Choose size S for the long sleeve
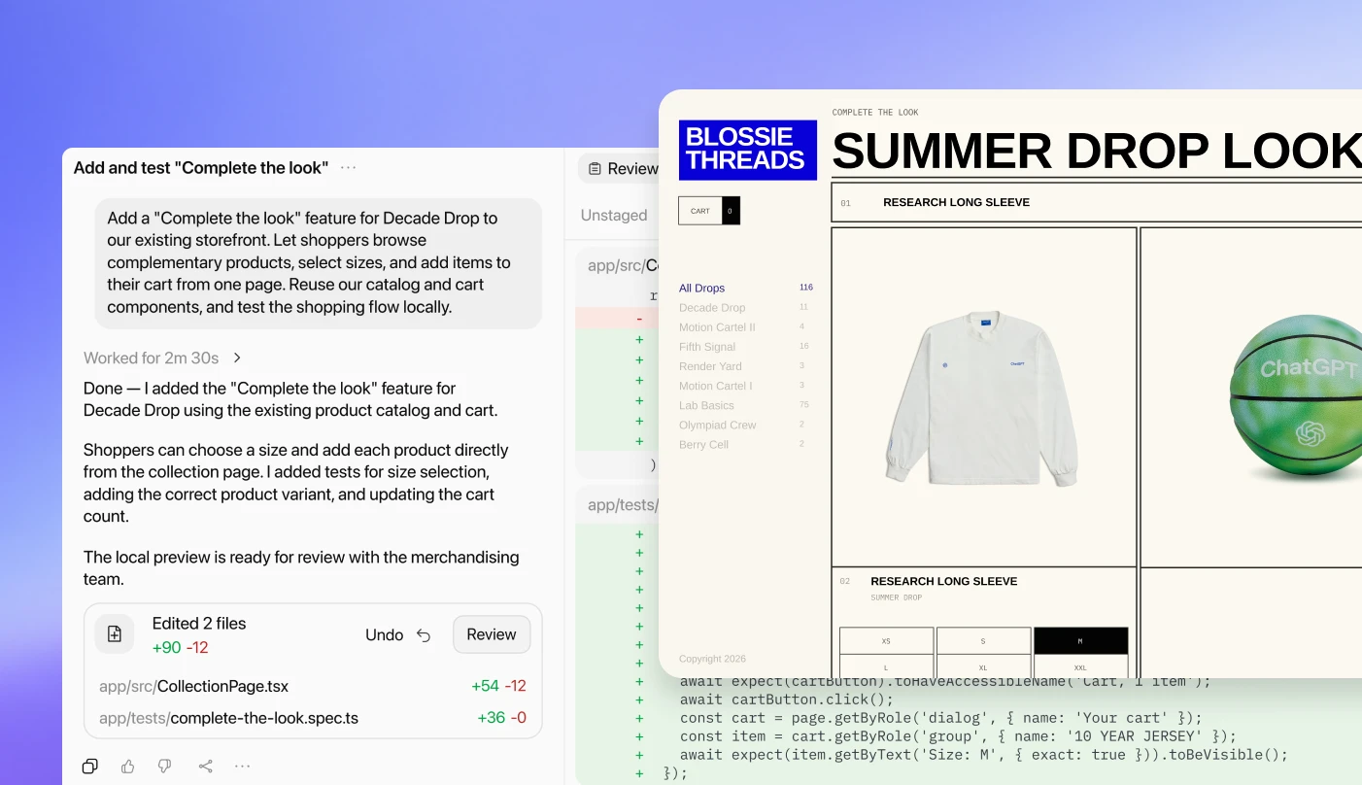Screen dimensions: 1362x785 [983, 641]
